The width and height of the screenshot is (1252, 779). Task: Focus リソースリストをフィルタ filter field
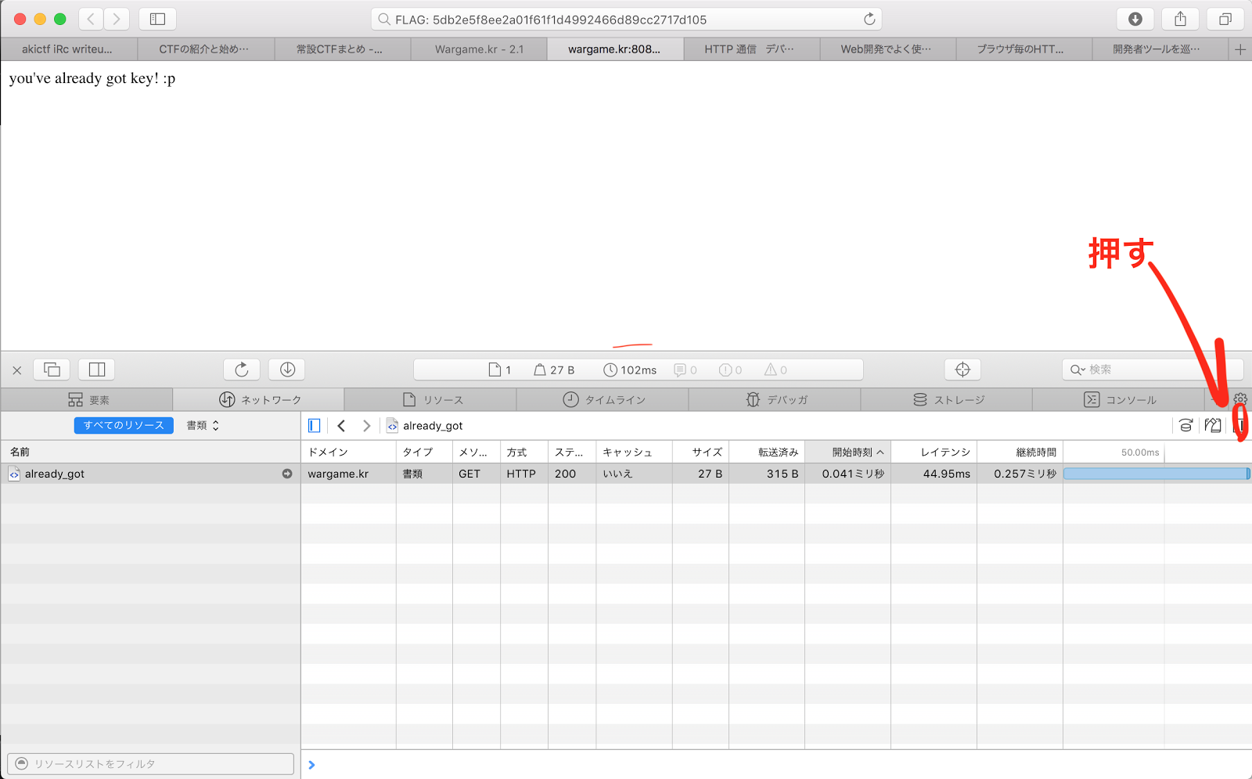150,763
